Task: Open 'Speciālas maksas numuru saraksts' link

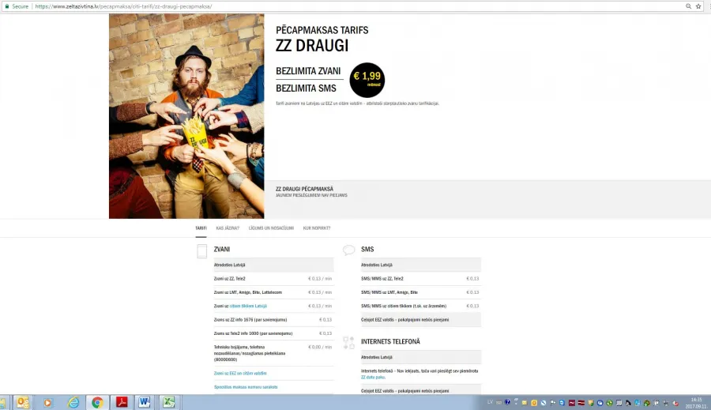Action: pyautogui.click(x=246, y=387)
